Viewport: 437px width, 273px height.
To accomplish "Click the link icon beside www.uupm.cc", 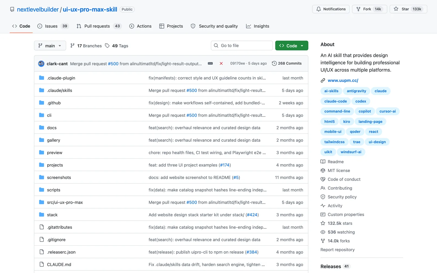I will [x=323, y=81].
